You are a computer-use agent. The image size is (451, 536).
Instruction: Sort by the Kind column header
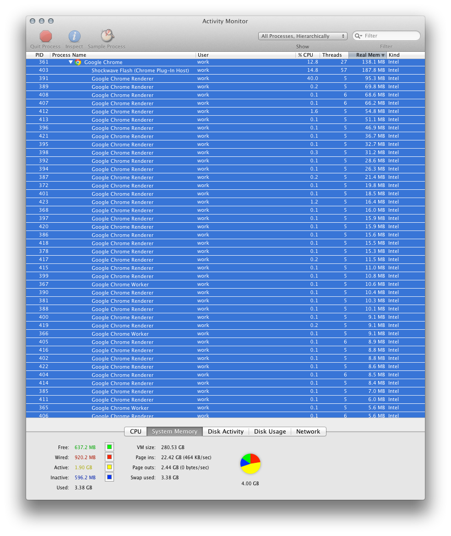point(406,55)
